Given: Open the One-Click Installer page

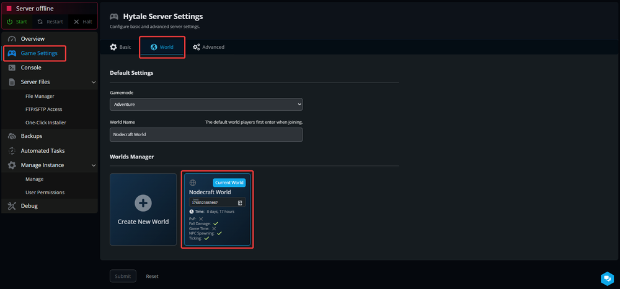Looking at the screenshot, I should click(46, 123).
